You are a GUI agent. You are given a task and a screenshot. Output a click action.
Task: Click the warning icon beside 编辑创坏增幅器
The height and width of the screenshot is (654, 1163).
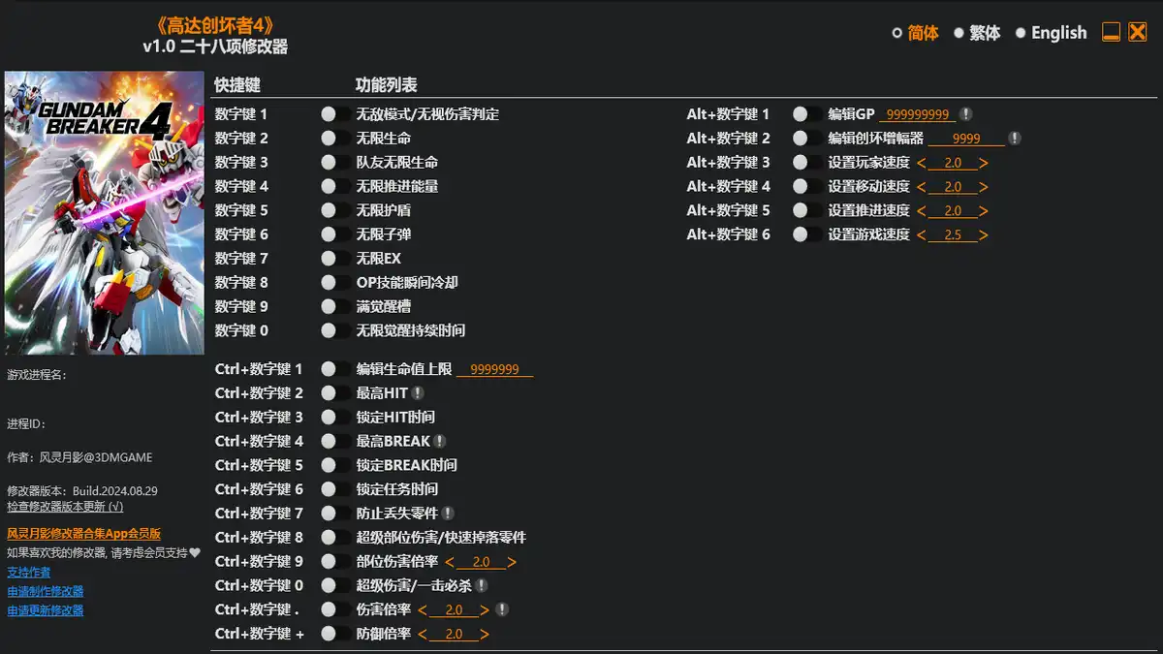(x=1013, y=138)
